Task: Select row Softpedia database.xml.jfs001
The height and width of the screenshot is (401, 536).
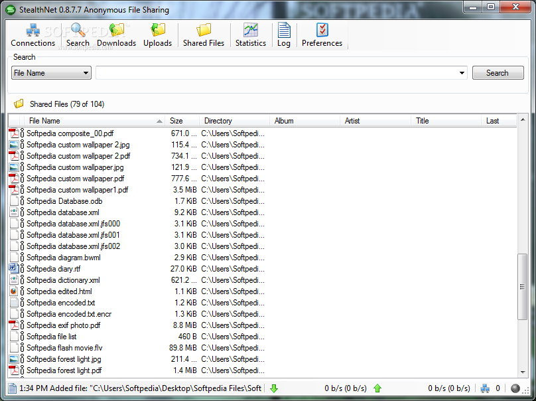Action: [262, 235]
